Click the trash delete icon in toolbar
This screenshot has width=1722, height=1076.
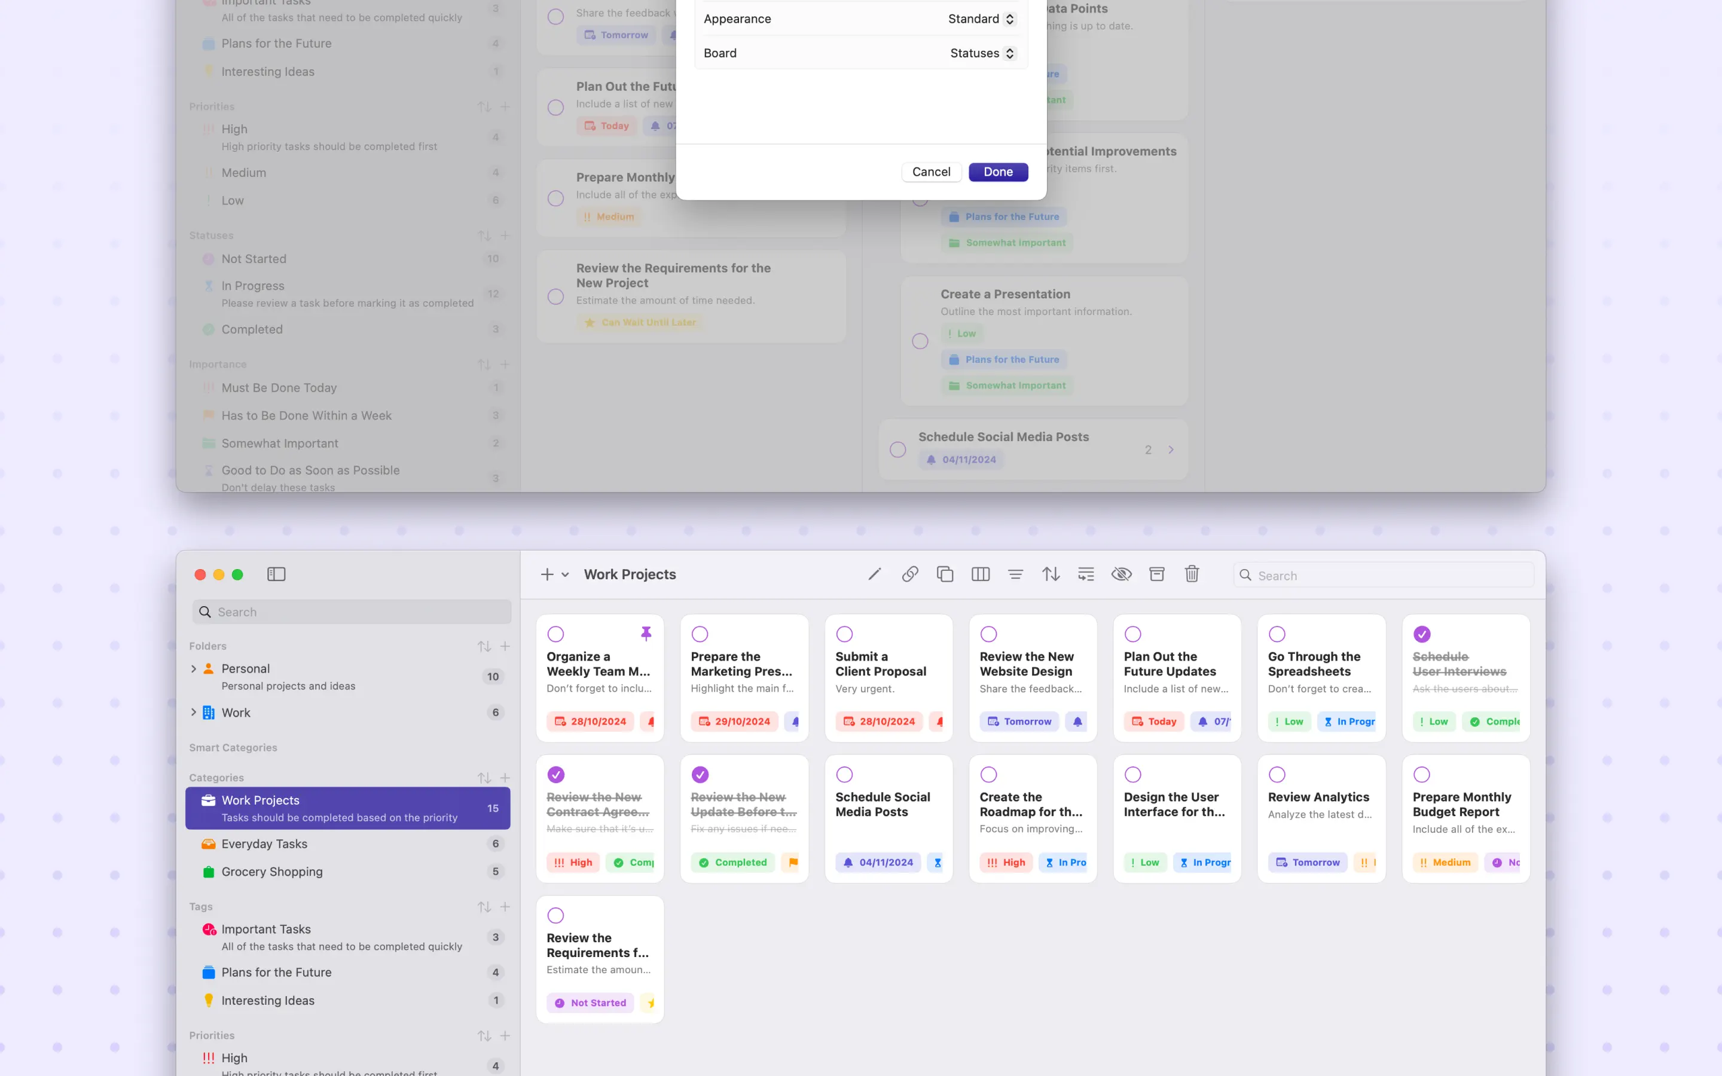pos(1192,574)
